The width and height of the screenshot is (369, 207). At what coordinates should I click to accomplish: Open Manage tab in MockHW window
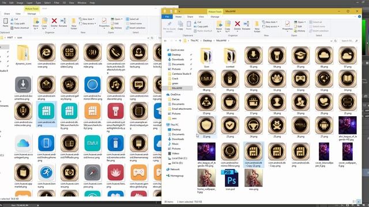[215, 17]
